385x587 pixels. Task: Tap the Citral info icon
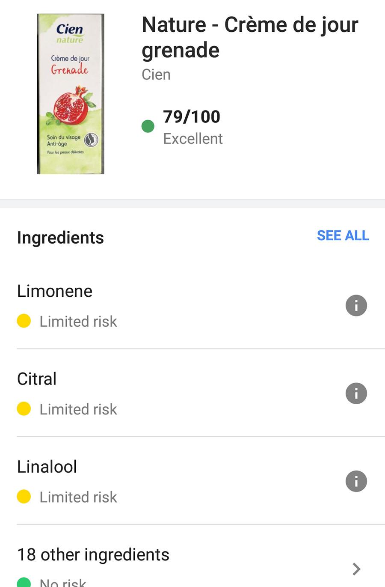(356, 393)
